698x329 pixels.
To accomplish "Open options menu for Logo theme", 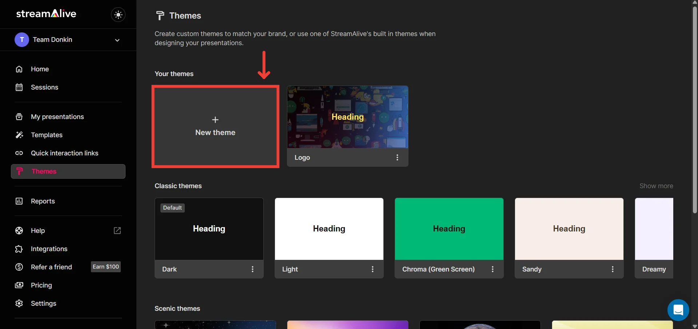I will point(397,157).
